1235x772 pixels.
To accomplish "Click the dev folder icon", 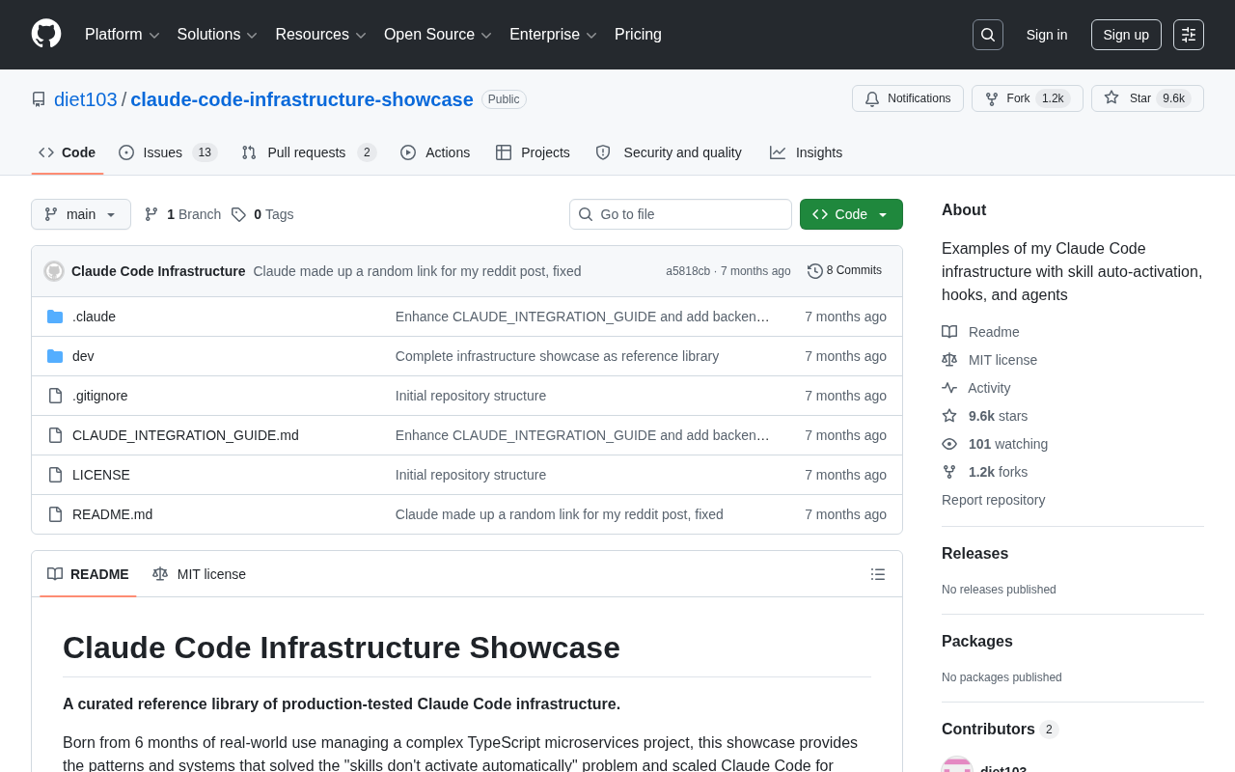I will tap(55, 356).
